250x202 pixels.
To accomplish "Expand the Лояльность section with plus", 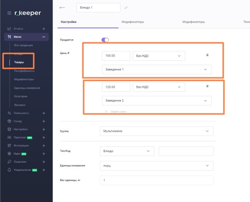I will pyautogui.click(x=44, y=113).
